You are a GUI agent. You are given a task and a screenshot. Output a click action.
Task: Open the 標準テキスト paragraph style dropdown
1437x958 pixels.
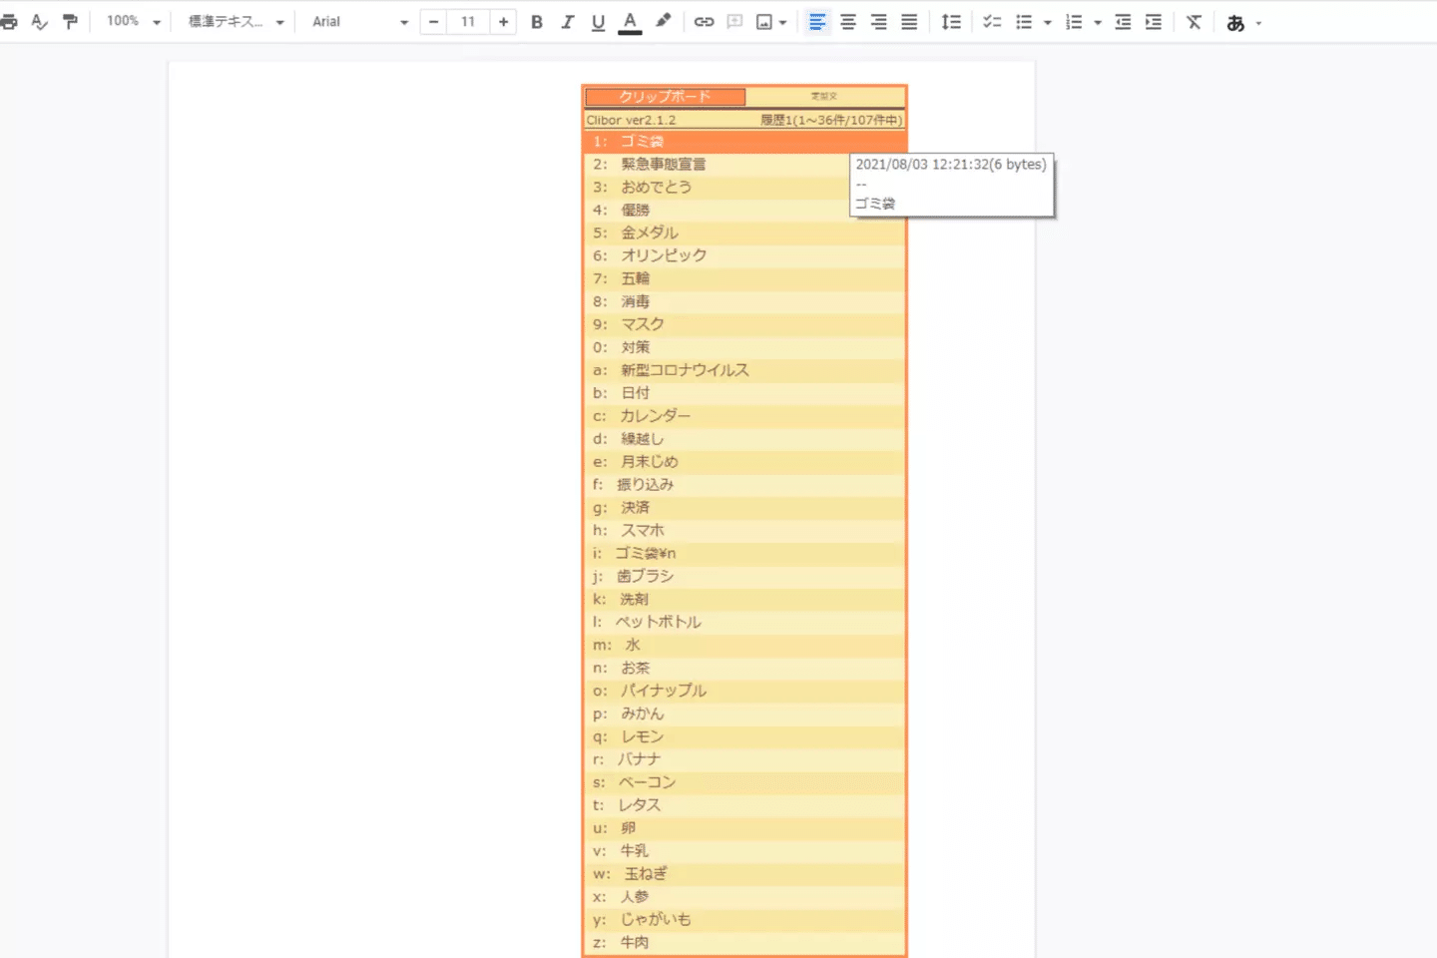click(237, 22)
